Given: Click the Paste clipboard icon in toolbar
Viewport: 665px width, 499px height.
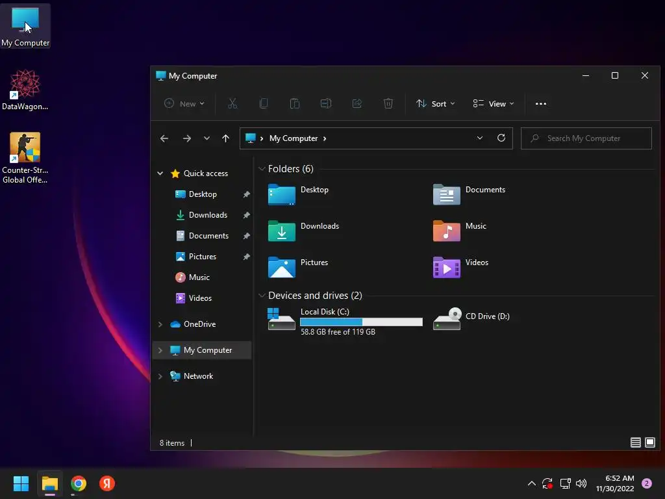Looking at the screenshot, I should pos(295,103).
